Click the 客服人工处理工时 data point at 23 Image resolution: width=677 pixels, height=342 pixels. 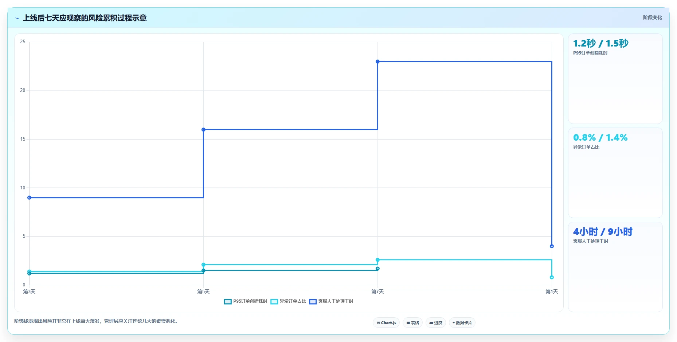click(x=377, y=61)
